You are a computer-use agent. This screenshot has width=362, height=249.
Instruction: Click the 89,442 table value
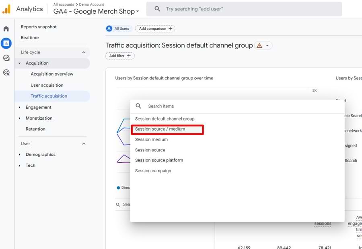(x=284, y=247)
